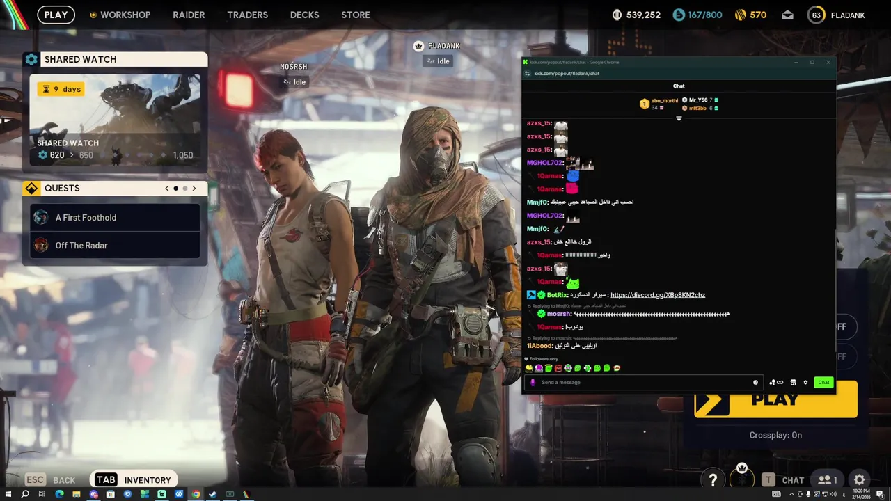Image resolution: width=891 pixels, height=501 pixels.
Task: Open the squad members icon showing 1
Action: [828, 479]
